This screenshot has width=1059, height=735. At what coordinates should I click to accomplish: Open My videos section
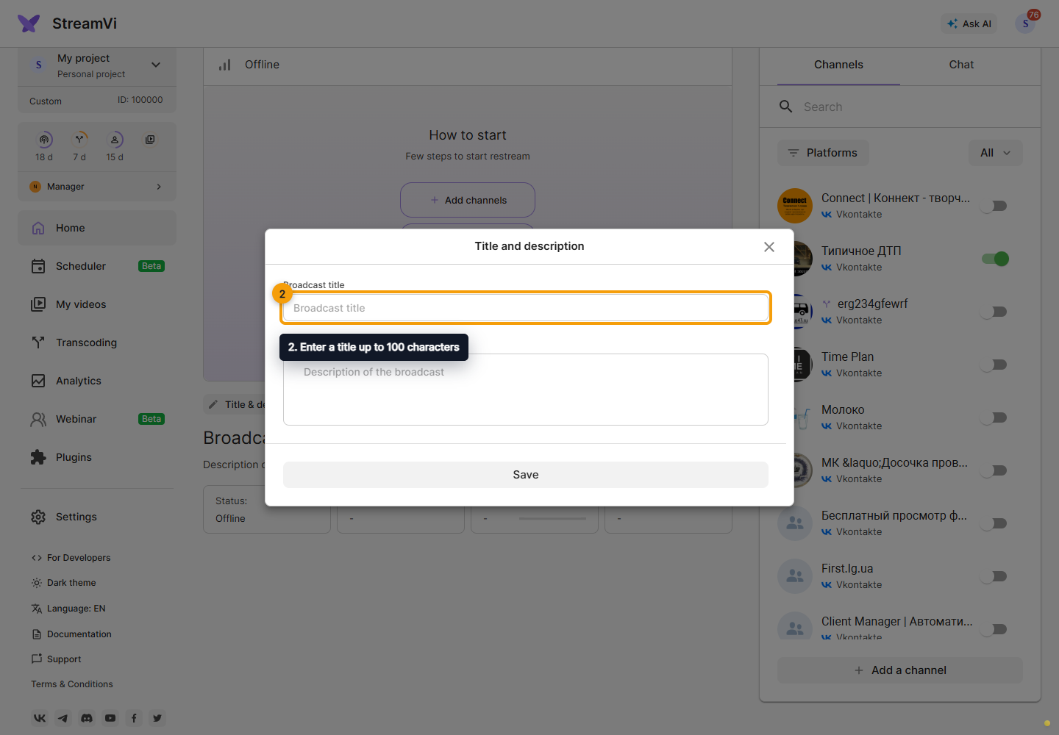(x=97, y=304)
